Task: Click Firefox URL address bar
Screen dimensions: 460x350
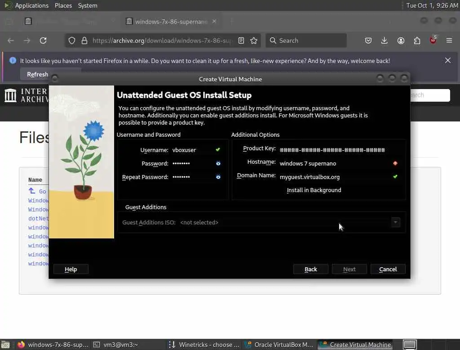Action: (161, 40)
